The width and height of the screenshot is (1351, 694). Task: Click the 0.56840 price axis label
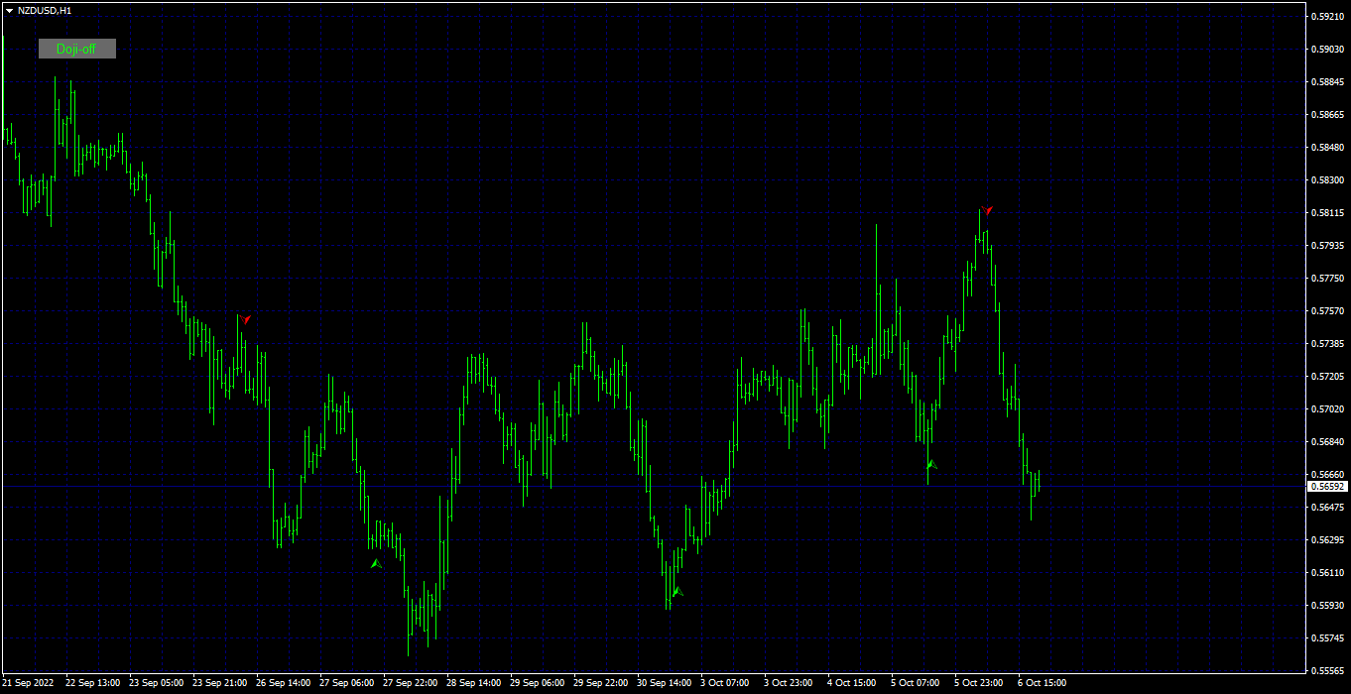[1329, 442]
